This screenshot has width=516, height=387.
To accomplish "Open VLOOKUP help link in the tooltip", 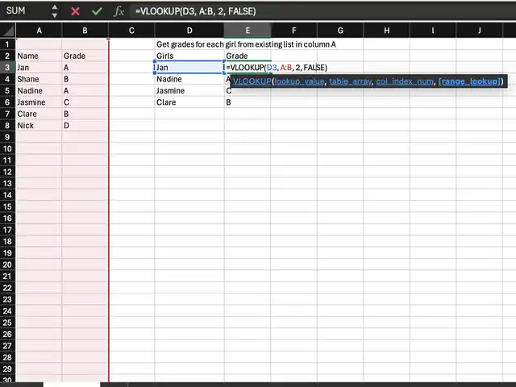I will [x=250, y=81].
